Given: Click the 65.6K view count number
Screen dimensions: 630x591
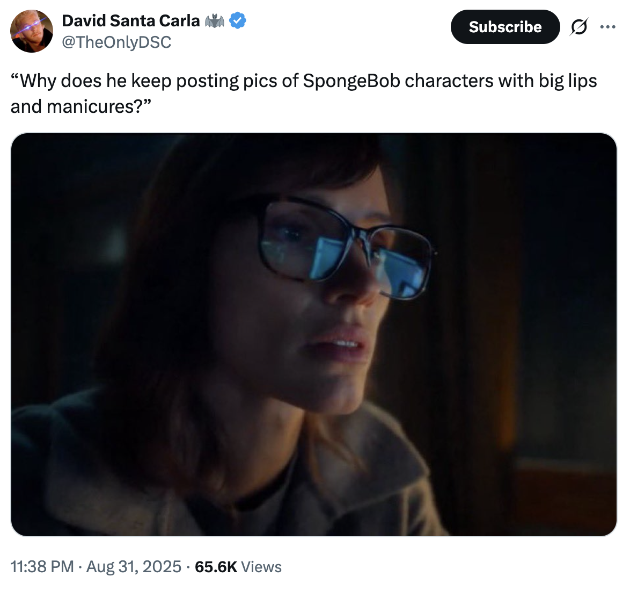Looking at the screenshot, I should 216,567.
